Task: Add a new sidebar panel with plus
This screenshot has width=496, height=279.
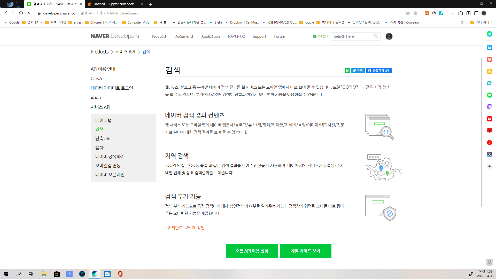Action: pyautogui.click(x=489, y=166)
